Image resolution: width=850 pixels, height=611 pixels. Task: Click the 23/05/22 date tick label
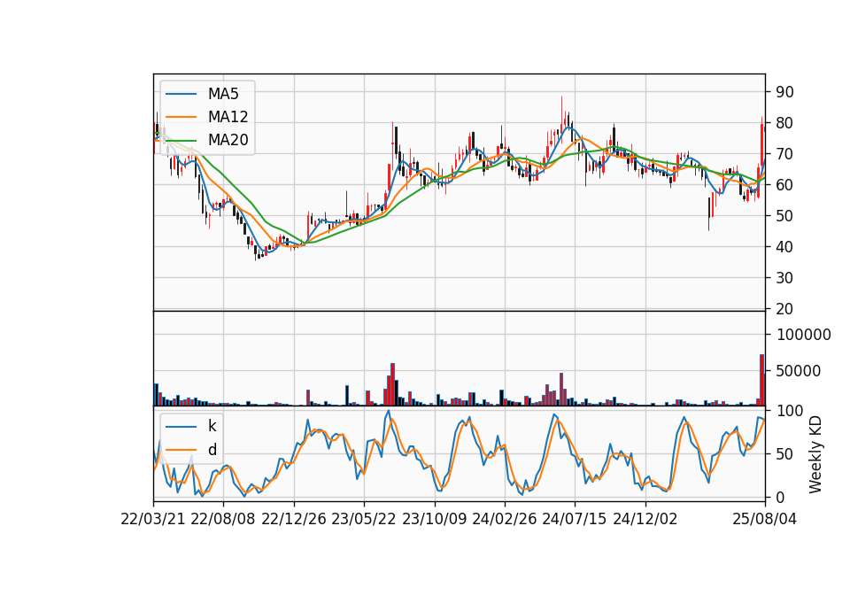(x=364, y=519)
